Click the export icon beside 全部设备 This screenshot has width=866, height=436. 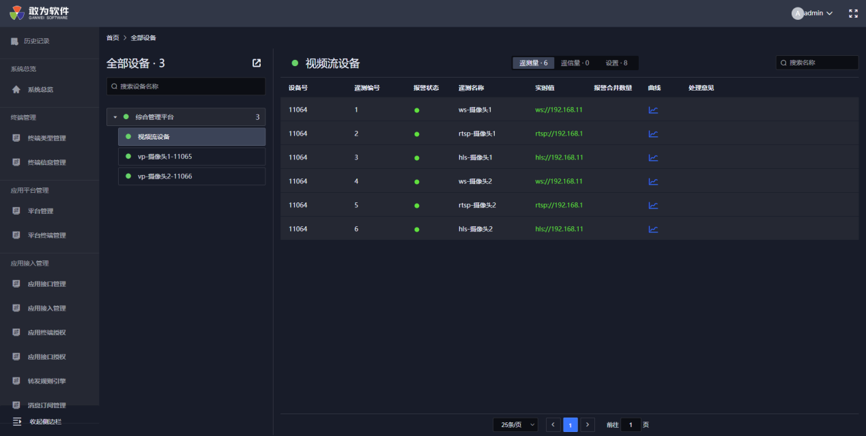pos(257,63)
